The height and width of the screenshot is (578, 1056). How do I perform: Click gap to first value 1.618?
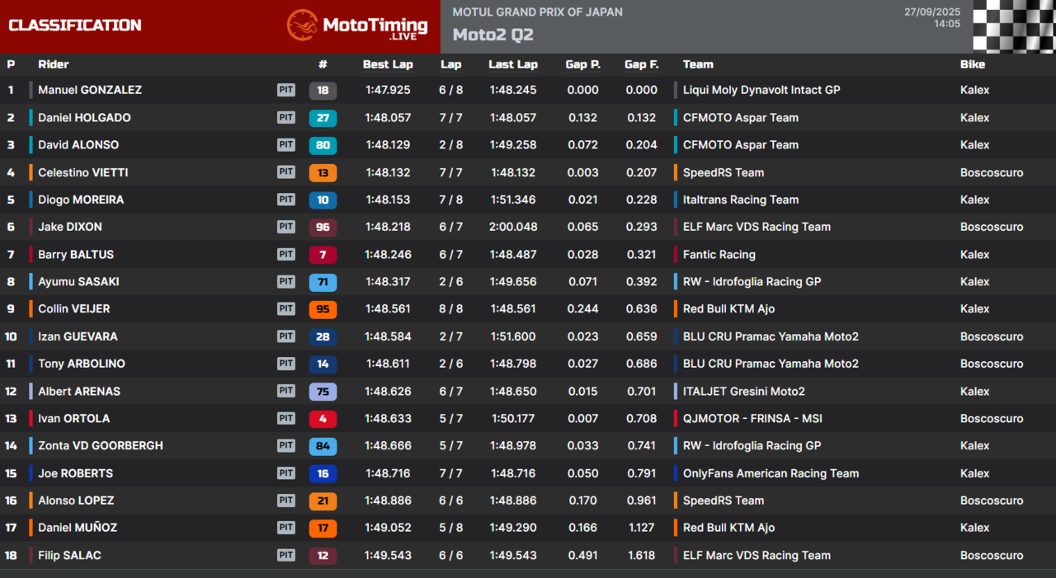[642, 556]
